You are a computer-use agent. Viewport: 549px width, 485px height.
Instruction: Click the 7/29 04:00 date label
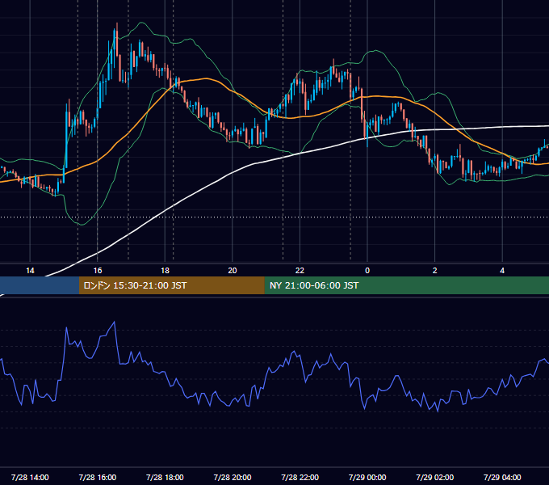coord(502,477)
